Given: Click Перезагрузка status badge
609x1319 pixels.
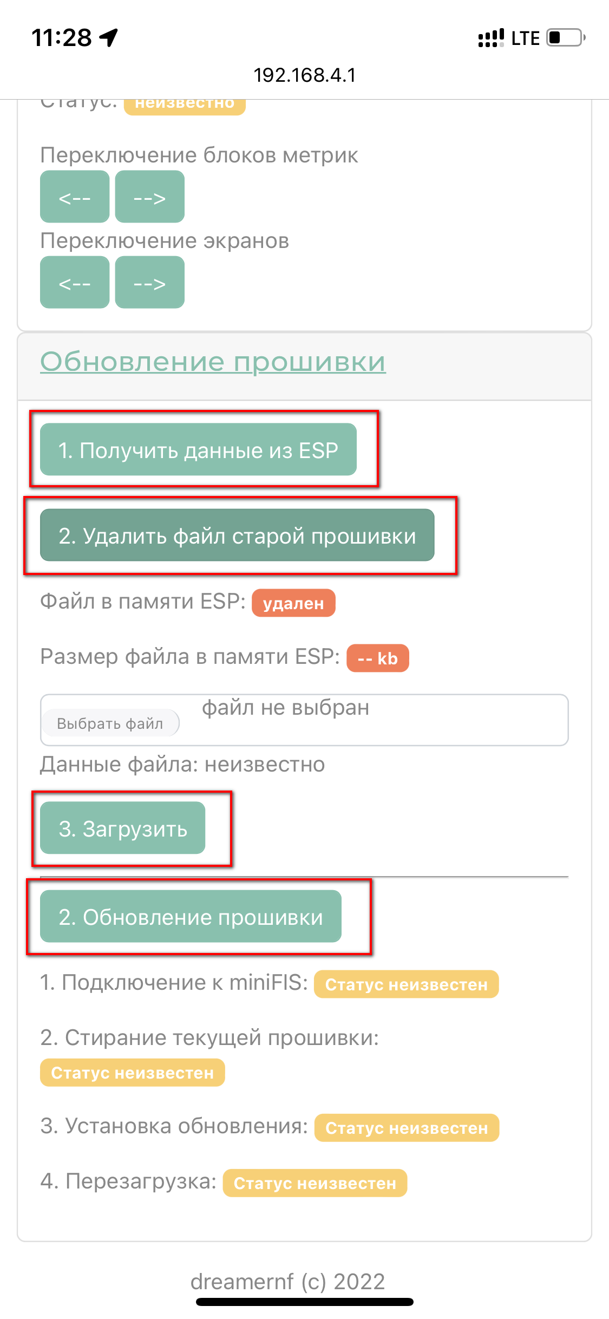Looking at the screenshot, I should (315, 1183).
